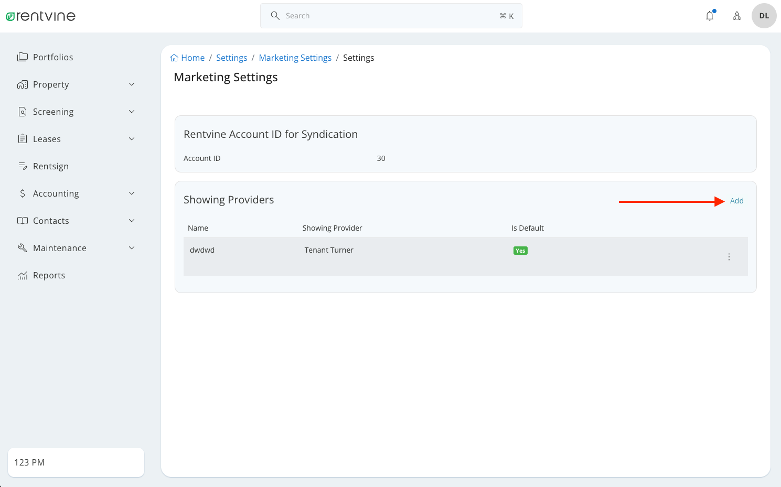Screen dimensions: 781x487
Task: Click the magnifying glass in the search bar
Action: pos(275,15)
